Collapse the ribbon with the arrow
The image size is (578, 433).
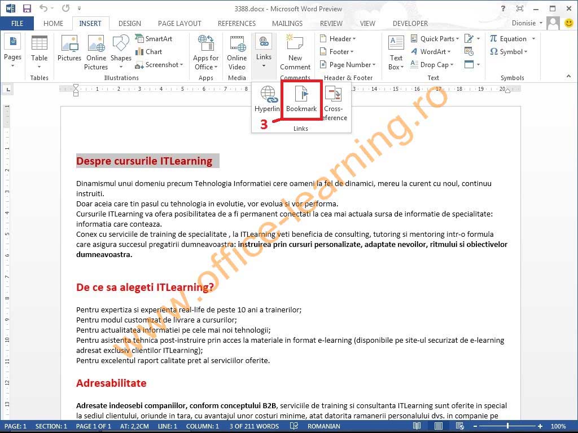point(568,76)
